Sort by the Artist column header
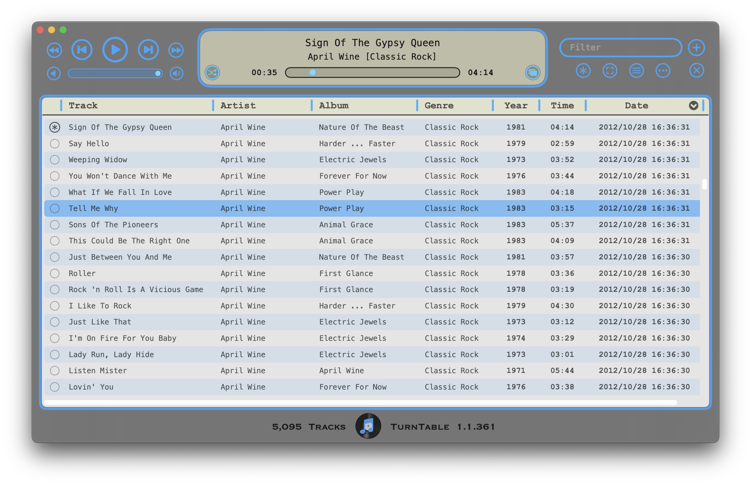 238,105
